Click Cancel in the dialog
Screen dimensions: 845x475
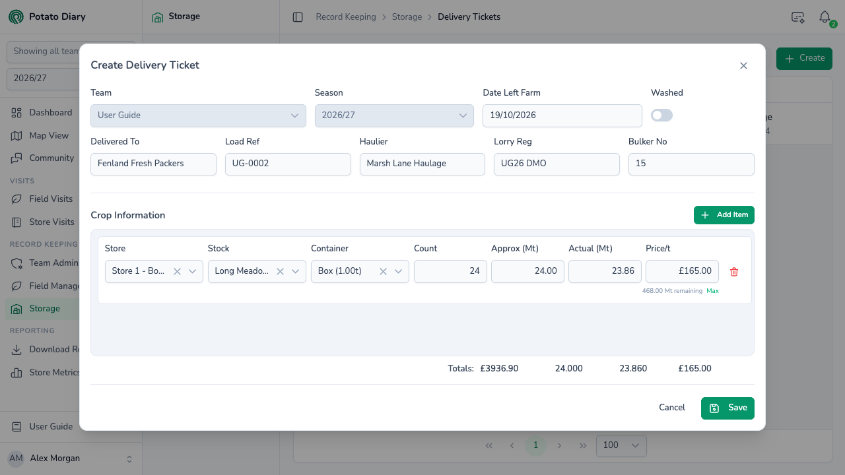point(672,408)
